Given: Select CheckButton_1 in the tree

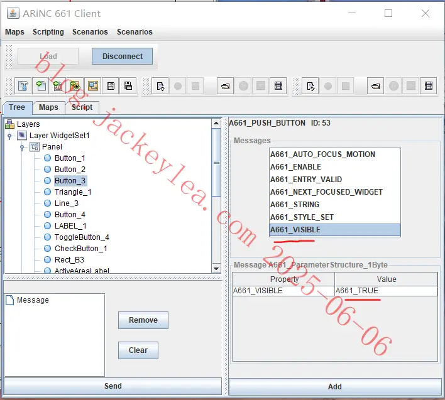Looking at the screenshot, I should pos(81,248).
